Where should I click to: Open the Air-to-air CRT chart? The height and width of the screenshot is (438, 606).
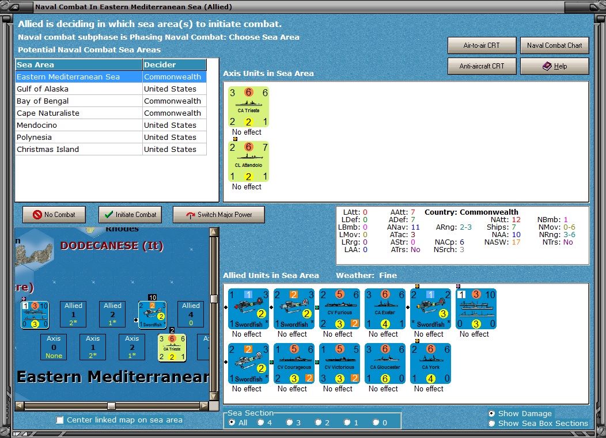click(x=482, y=45)
